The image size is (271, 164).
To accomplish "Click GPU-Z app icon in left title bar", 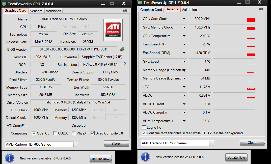I will [4, 4].
